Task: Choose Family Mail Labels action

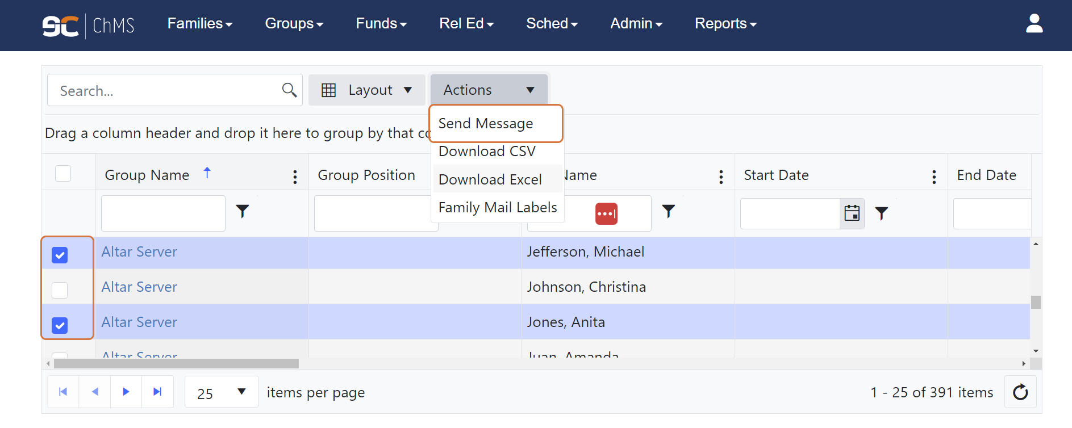Action: 498,207
